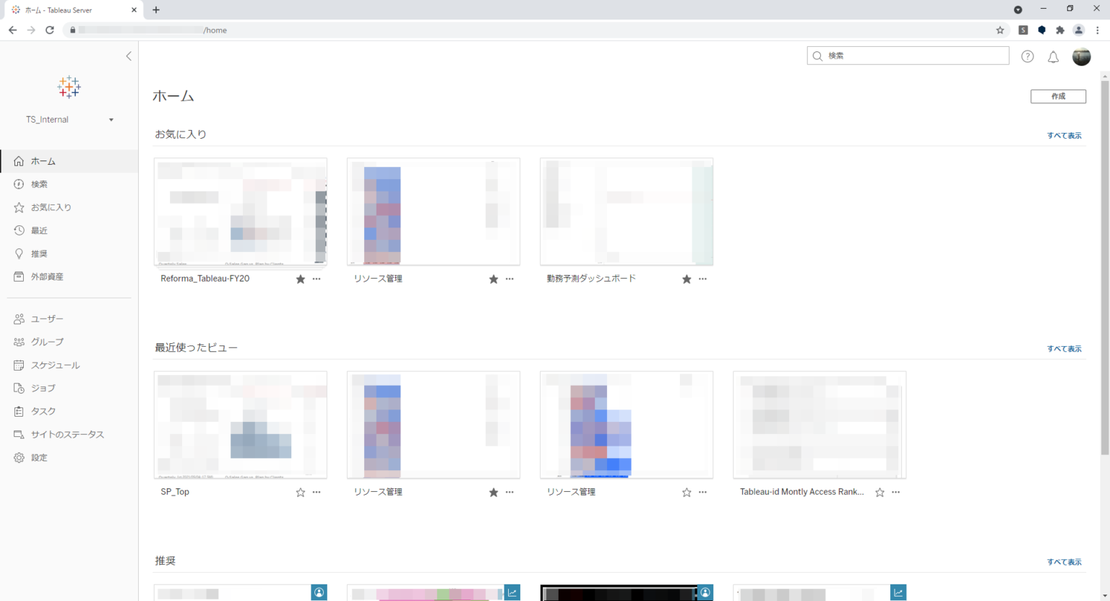Viewport: 1110px width, 601px height.
Task: Click Chrome extensions puzzle icon
Action: (1060, 30)
